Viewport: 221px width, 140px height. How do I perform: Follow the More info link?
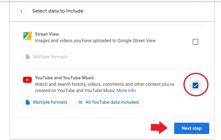126,91
